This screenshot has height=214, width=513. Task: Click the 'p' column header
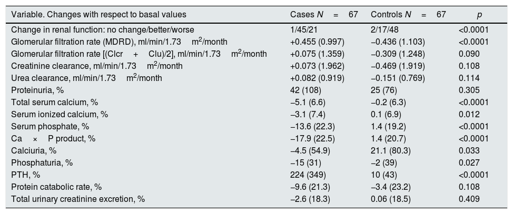point(479,15)
